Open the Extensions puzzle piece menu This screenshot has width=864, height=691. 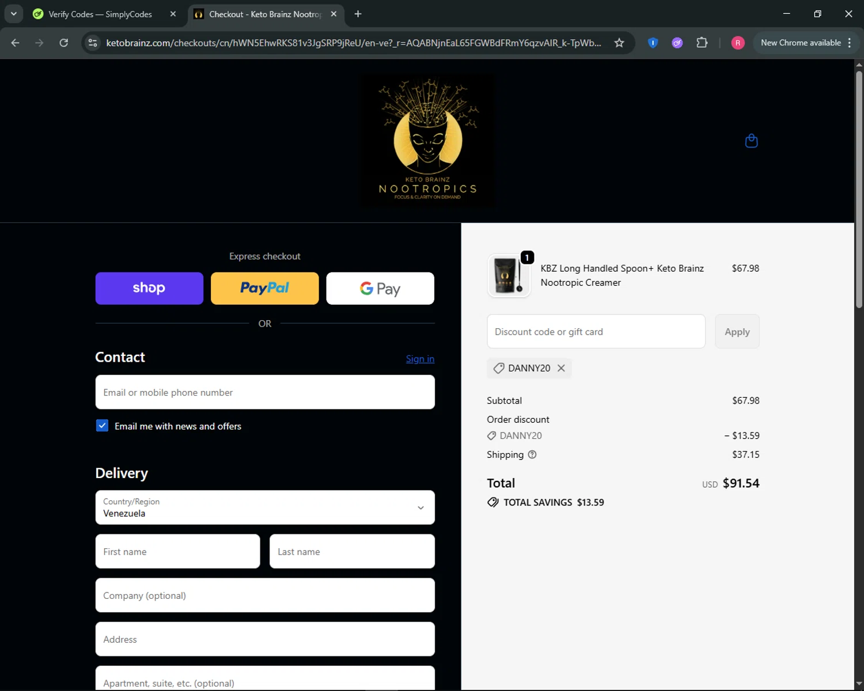(702, 43)
